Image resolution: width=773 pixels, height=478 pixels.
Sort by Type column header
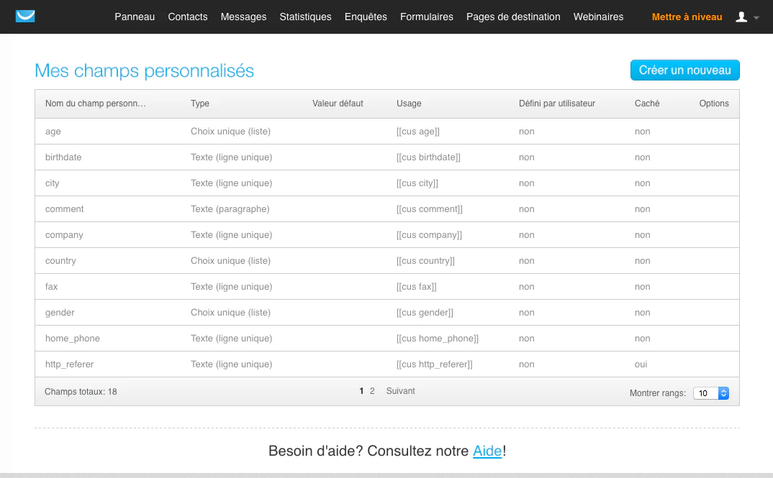(x=199, y=104)
